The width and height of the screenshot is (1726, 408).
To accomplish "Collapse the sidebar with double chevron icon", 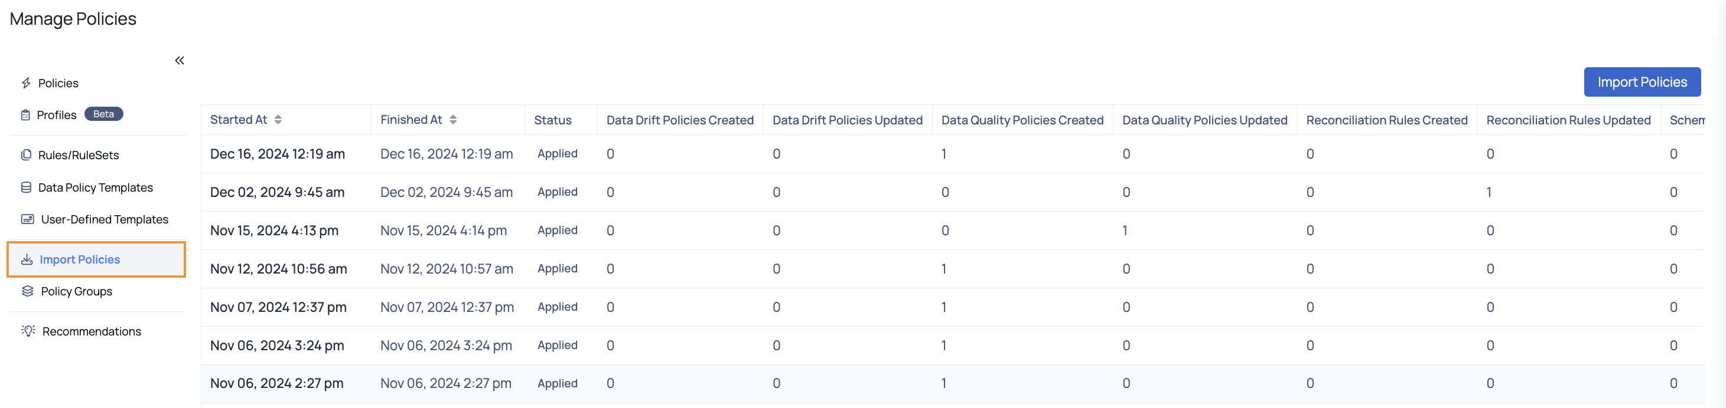I will 180,60.
